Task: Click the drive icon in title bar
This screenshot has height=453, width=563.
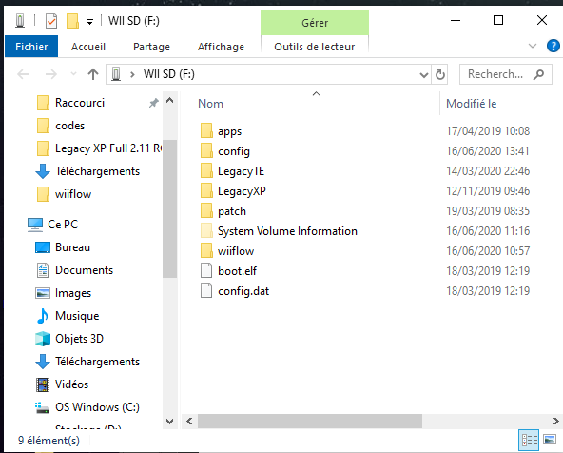Action: [x=20, y=21]
